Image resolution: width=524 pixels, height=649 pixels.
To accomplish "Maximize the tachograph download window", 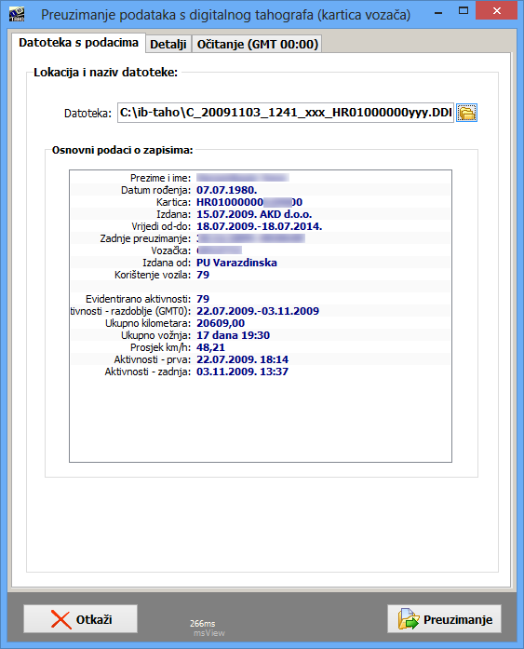I will click(464, 11).
